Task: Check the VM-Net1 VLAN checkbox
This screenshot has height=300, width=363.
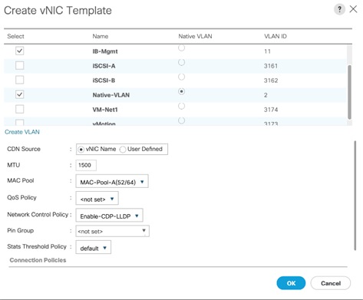Action: click(20, 109)
